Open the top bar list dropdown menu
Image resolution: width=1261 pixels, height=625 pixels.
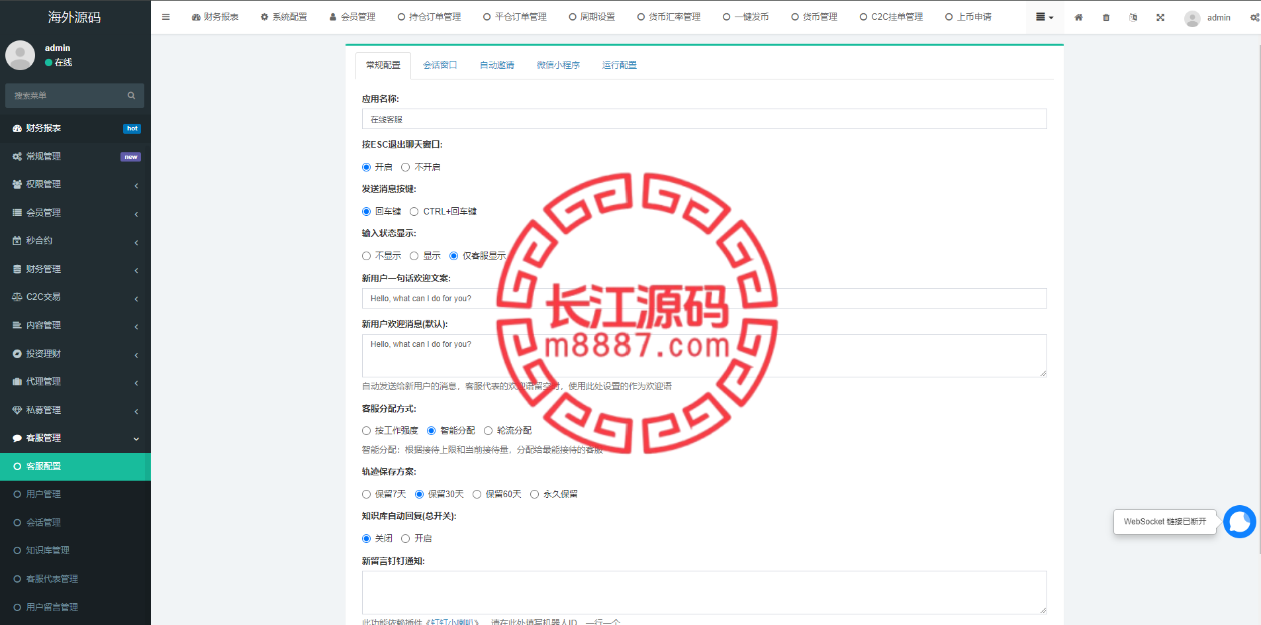(x=1045, y=17)
